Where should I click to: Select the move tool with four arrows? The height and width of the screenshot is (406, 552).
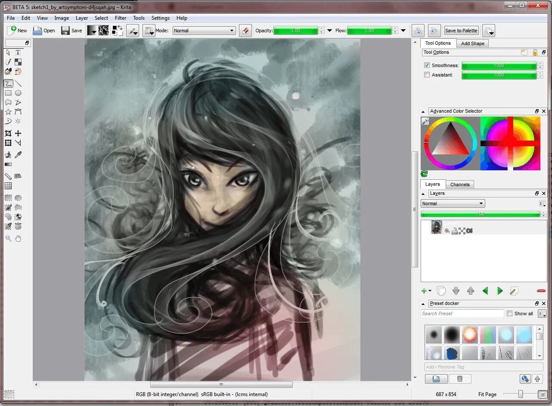[18, 133]
